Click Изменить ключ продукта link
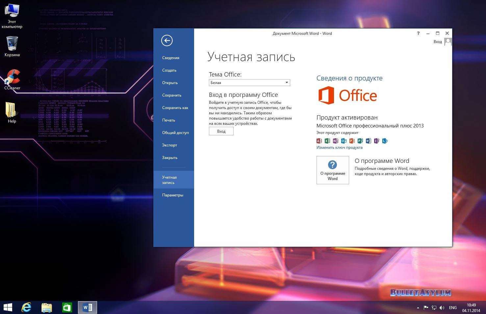This screenshot has width=486, height=314. (339, 147)
